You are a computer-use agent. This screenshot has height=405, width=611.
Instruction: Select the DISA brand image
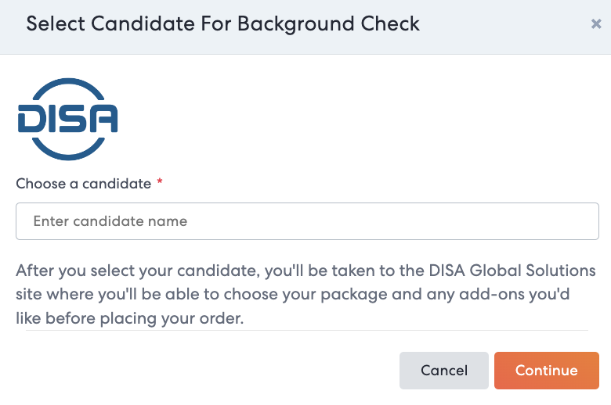67,119
